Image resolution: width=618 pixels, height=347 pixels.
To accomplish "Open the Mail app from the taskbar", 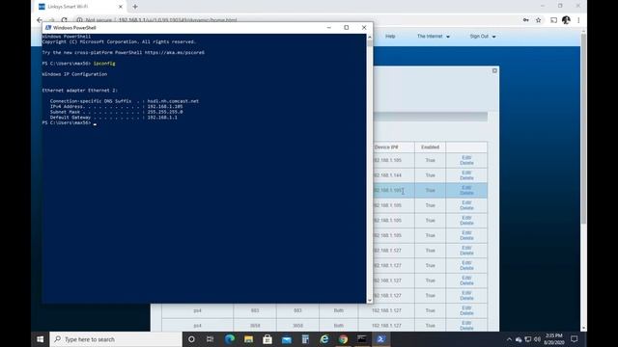I will click(287, 339).
